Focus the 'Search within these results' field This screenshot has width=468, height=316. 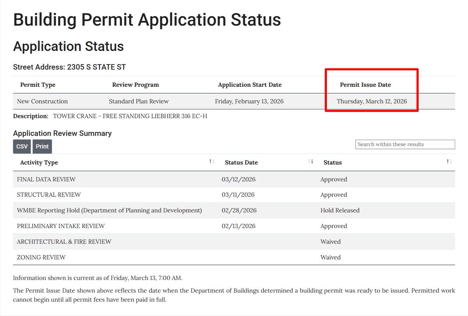point(405,144)
